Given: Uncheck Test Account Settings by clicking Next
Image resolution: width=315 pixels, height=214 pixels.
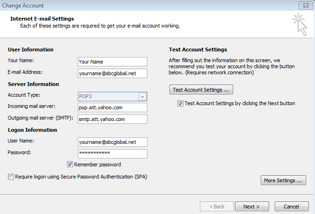Looking at the screenshot, I should coord(180,104).
